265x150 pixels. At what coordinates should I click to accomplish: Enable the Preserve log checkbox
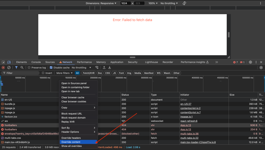(29, 67)
